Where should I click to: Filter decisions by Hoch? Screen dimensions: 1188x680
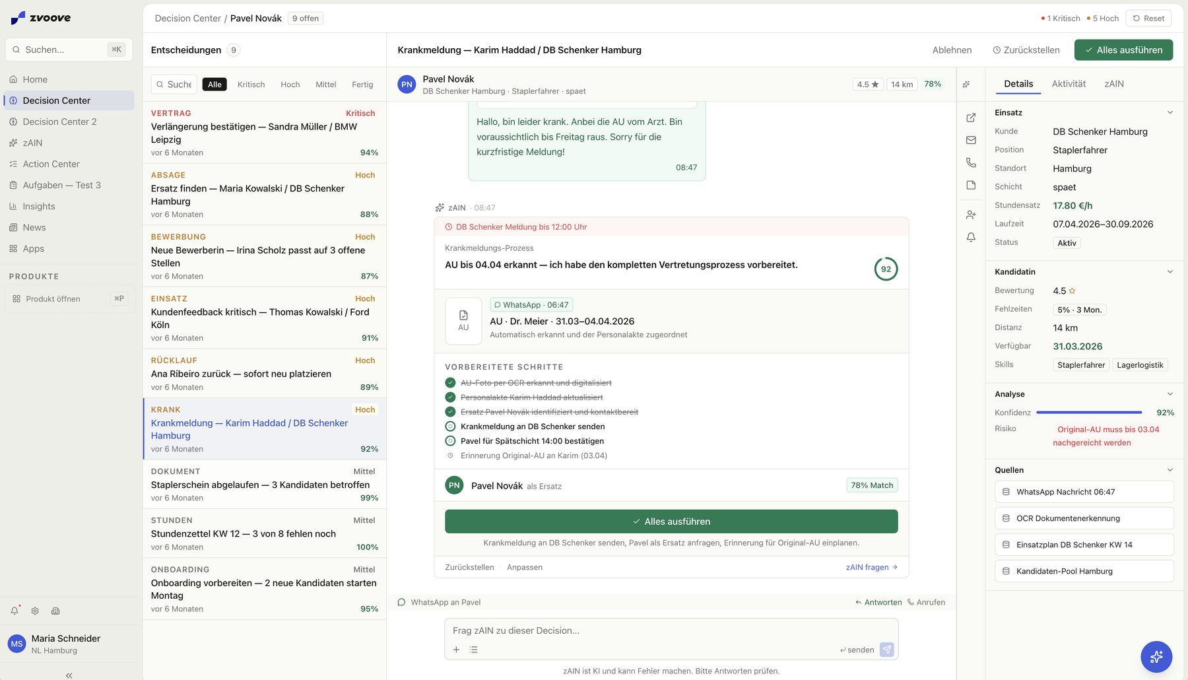(290, 85)
